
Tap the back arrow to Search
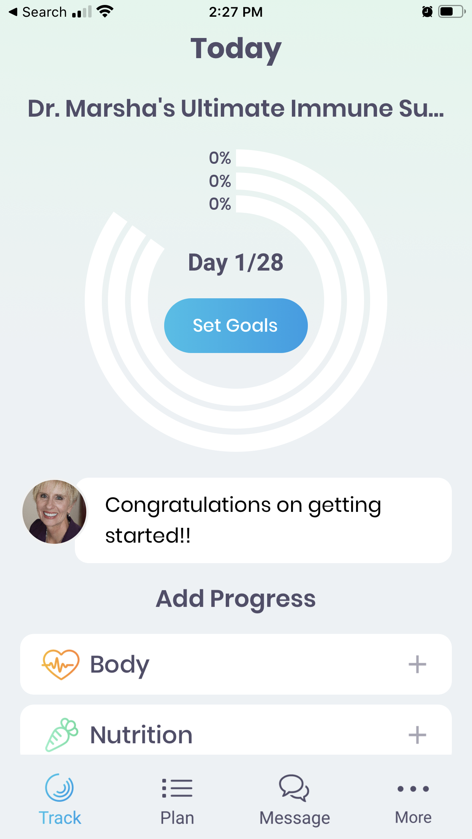(x=13, y=12)
